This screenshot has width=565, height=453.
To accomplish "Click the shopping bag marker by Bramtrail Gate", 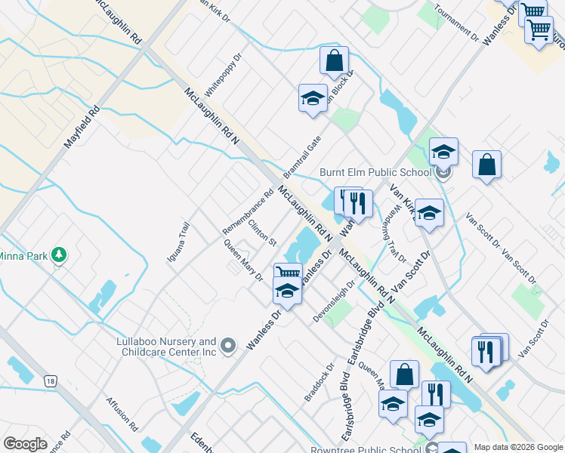I will (334, 62).
